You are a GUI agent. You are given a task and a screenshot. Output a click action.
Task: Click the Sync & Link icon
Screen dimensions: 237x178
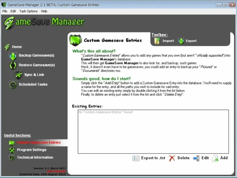[18, 75]
